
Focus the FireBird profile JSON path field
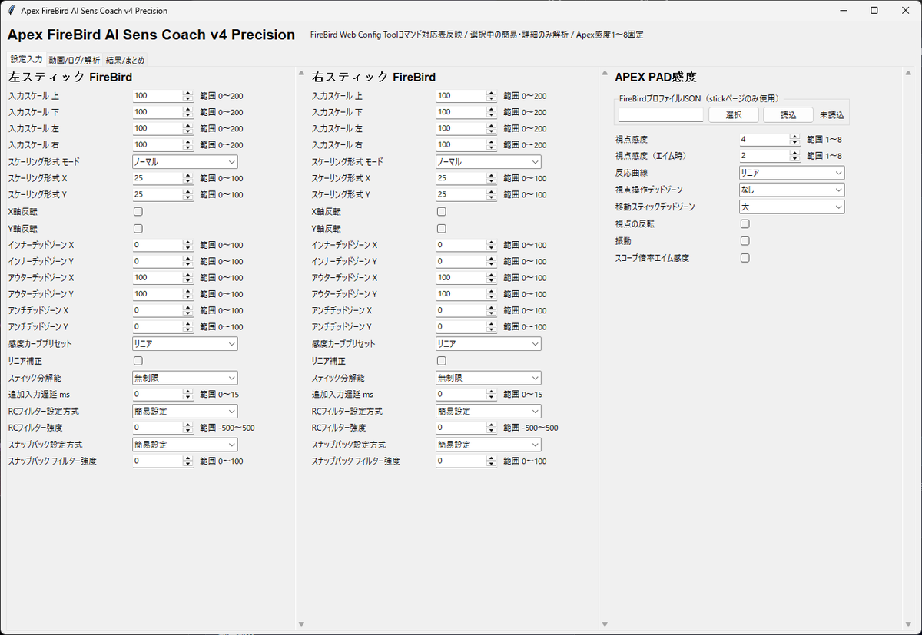pos(661,114)
